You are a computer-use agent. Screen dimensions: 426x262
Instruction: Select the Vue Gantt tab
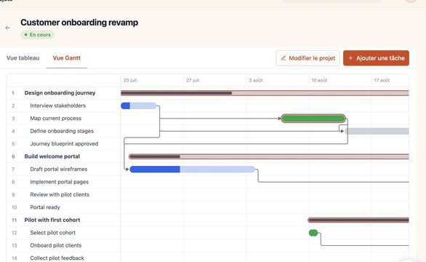(67, 58)
